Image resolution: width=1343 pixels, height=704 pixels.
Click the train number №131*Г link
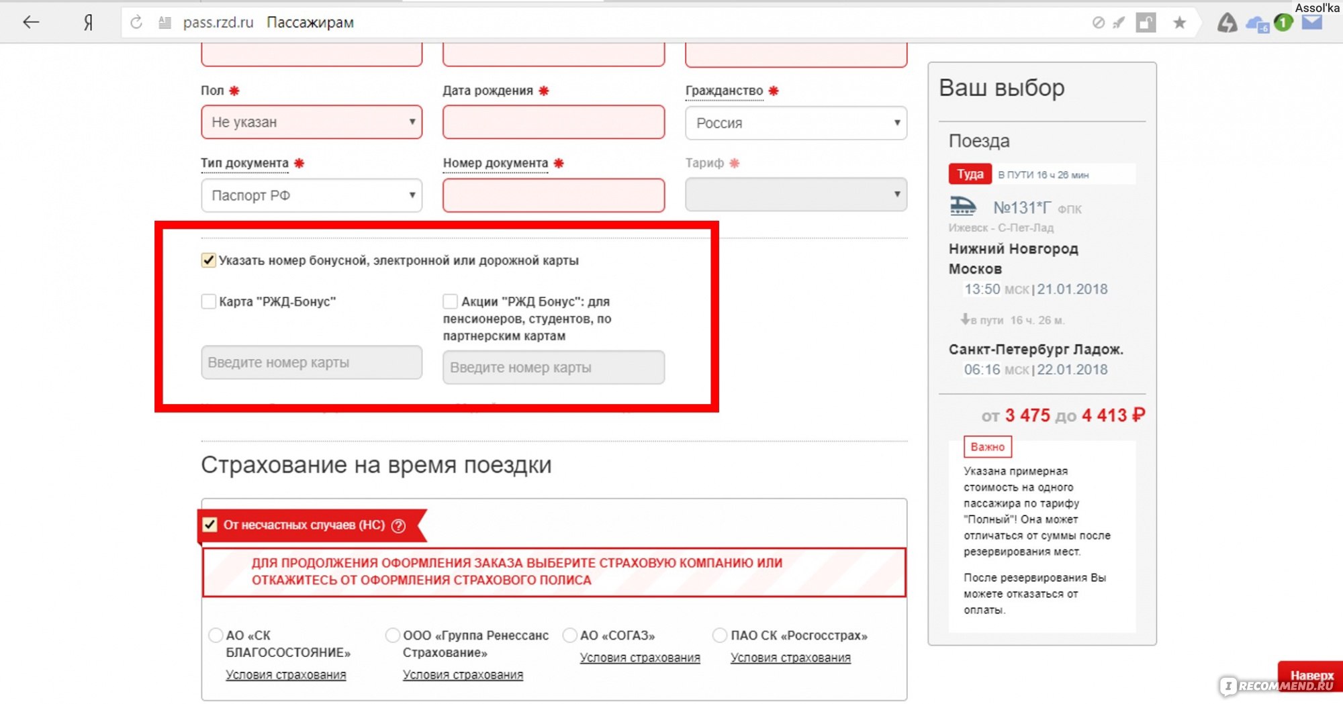tap(1021, 208)
